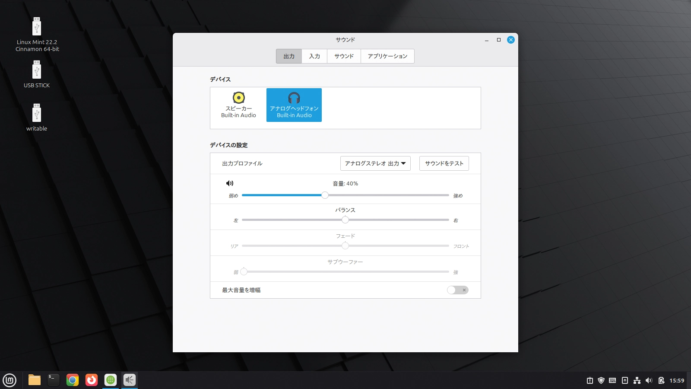Turn off amplification with the × toggle
Viewport: 691px width, 389px height.
(464, 290)
